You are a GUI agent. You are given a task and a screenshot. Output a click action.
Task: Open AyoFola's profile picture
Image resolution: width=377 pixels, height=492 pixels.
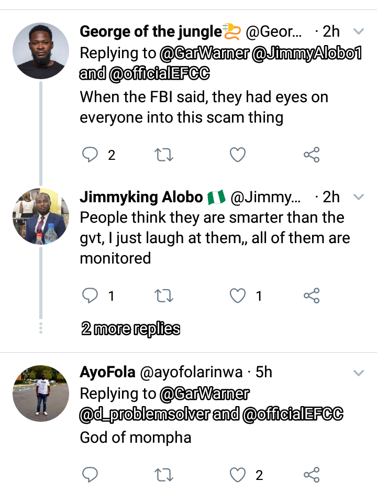(41, 393)
